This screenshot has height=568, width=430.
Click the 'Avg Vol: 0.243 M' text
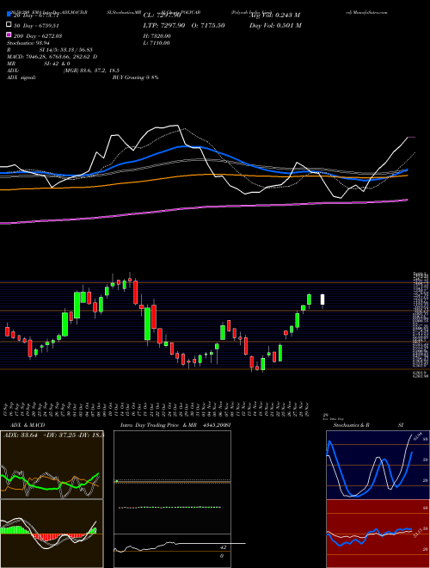coord(274,15)
